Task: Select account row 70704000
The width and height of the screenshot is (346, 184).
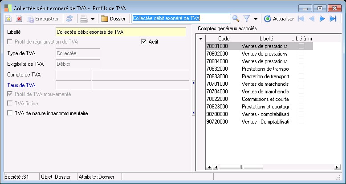Action: click(x=260, y=92)
